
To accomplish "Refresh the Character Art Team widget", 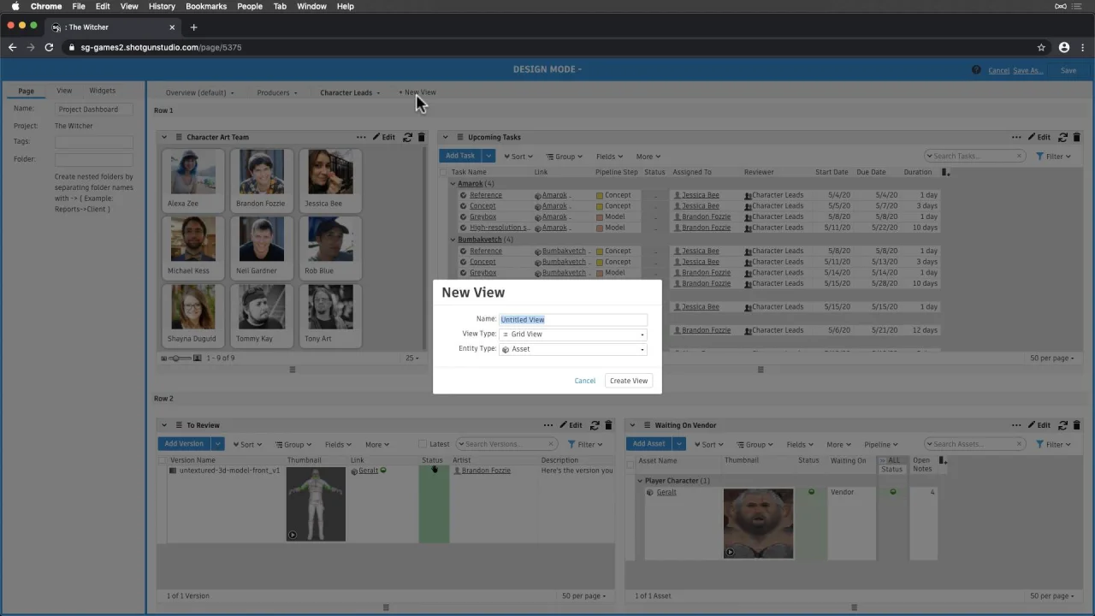I will (407, 137).
